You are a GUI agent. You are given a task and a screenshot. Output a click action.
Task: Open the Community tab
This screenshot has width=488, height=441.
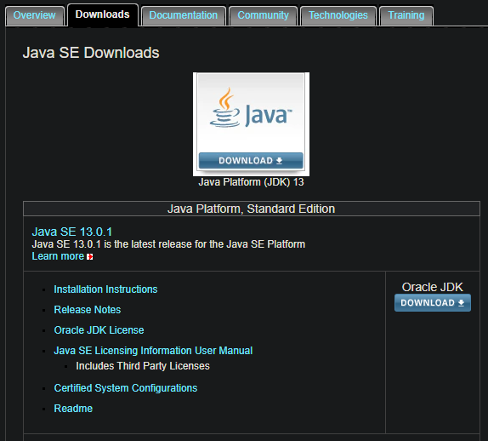[263, 15]
